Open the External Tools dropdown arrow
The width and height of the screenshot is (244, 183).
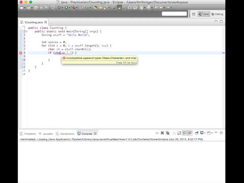point(76,8)
